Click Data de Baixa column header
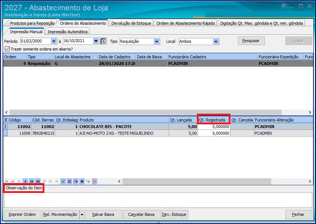The width and height of the screenshot is (316, 224). (x=152, y=57)
